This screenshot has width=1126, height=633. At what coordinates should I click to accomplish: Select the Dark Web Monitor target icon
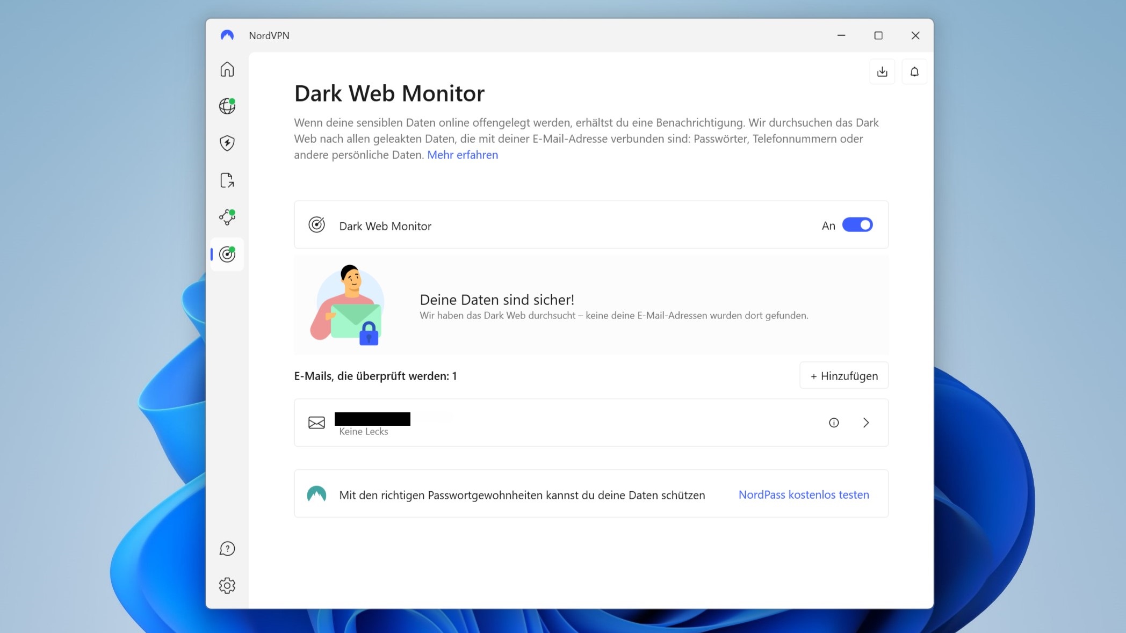[x=227, y=254]
